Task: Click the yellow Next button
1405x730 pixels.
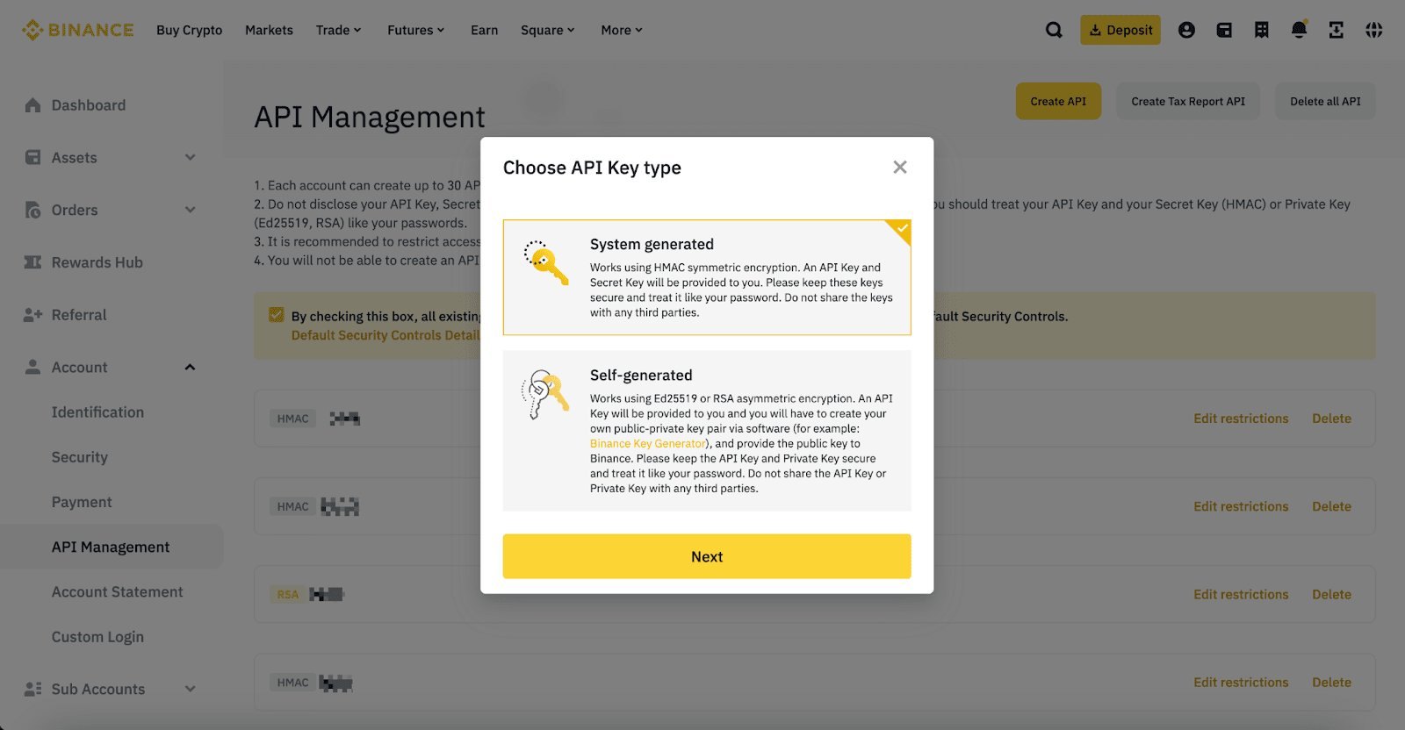Action: click(707, 556)
